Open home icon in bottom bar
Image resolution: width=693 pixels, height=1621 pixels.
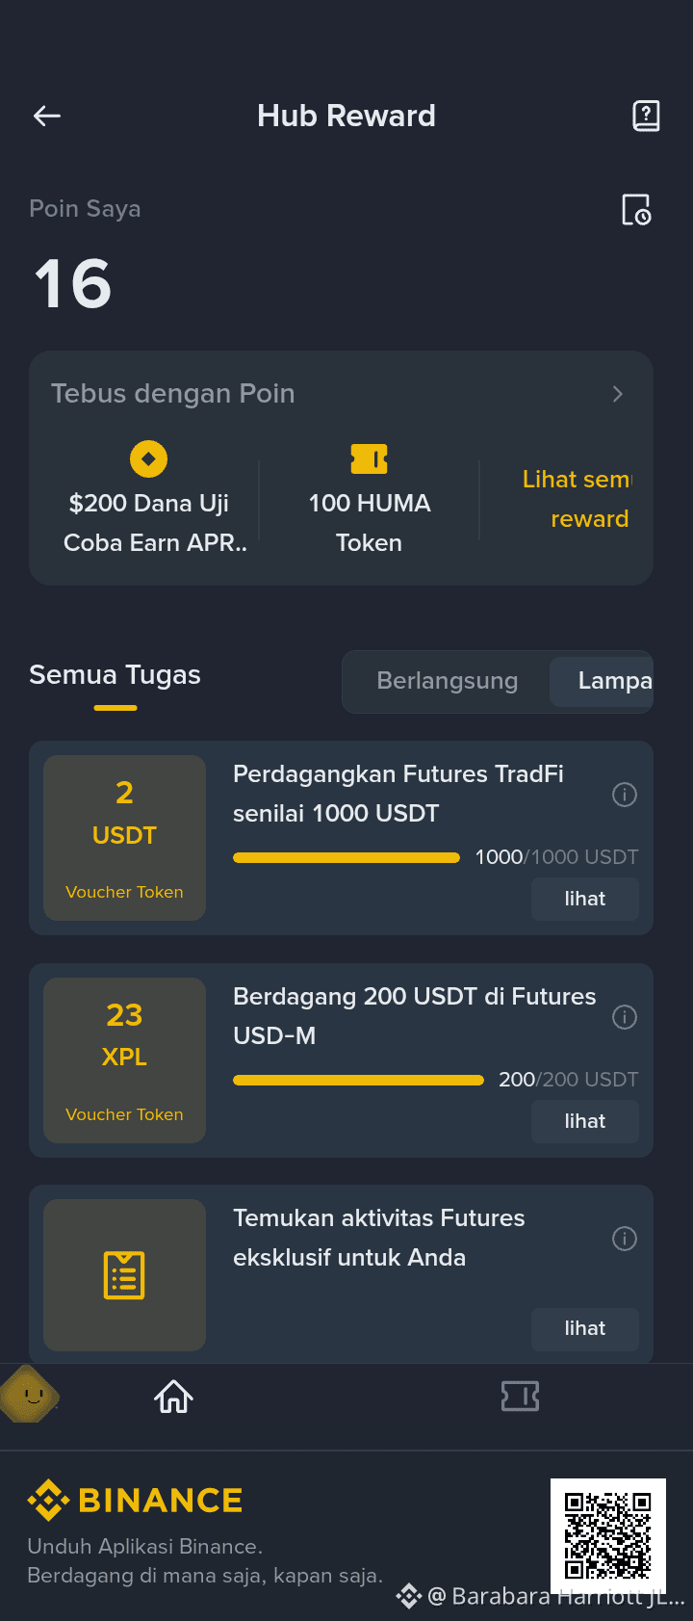click(174, 1397)
